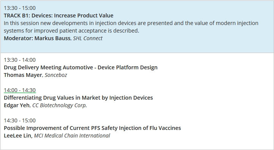Image resolution: width=274 pixels, height=150 pixels.
Task: Click the 13:30 - 15:00 track time
Action: point(20,8)
